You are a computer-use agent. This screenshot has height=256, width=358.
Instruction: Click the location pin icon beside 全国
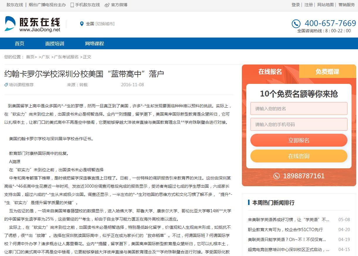(x=82, y=24)
